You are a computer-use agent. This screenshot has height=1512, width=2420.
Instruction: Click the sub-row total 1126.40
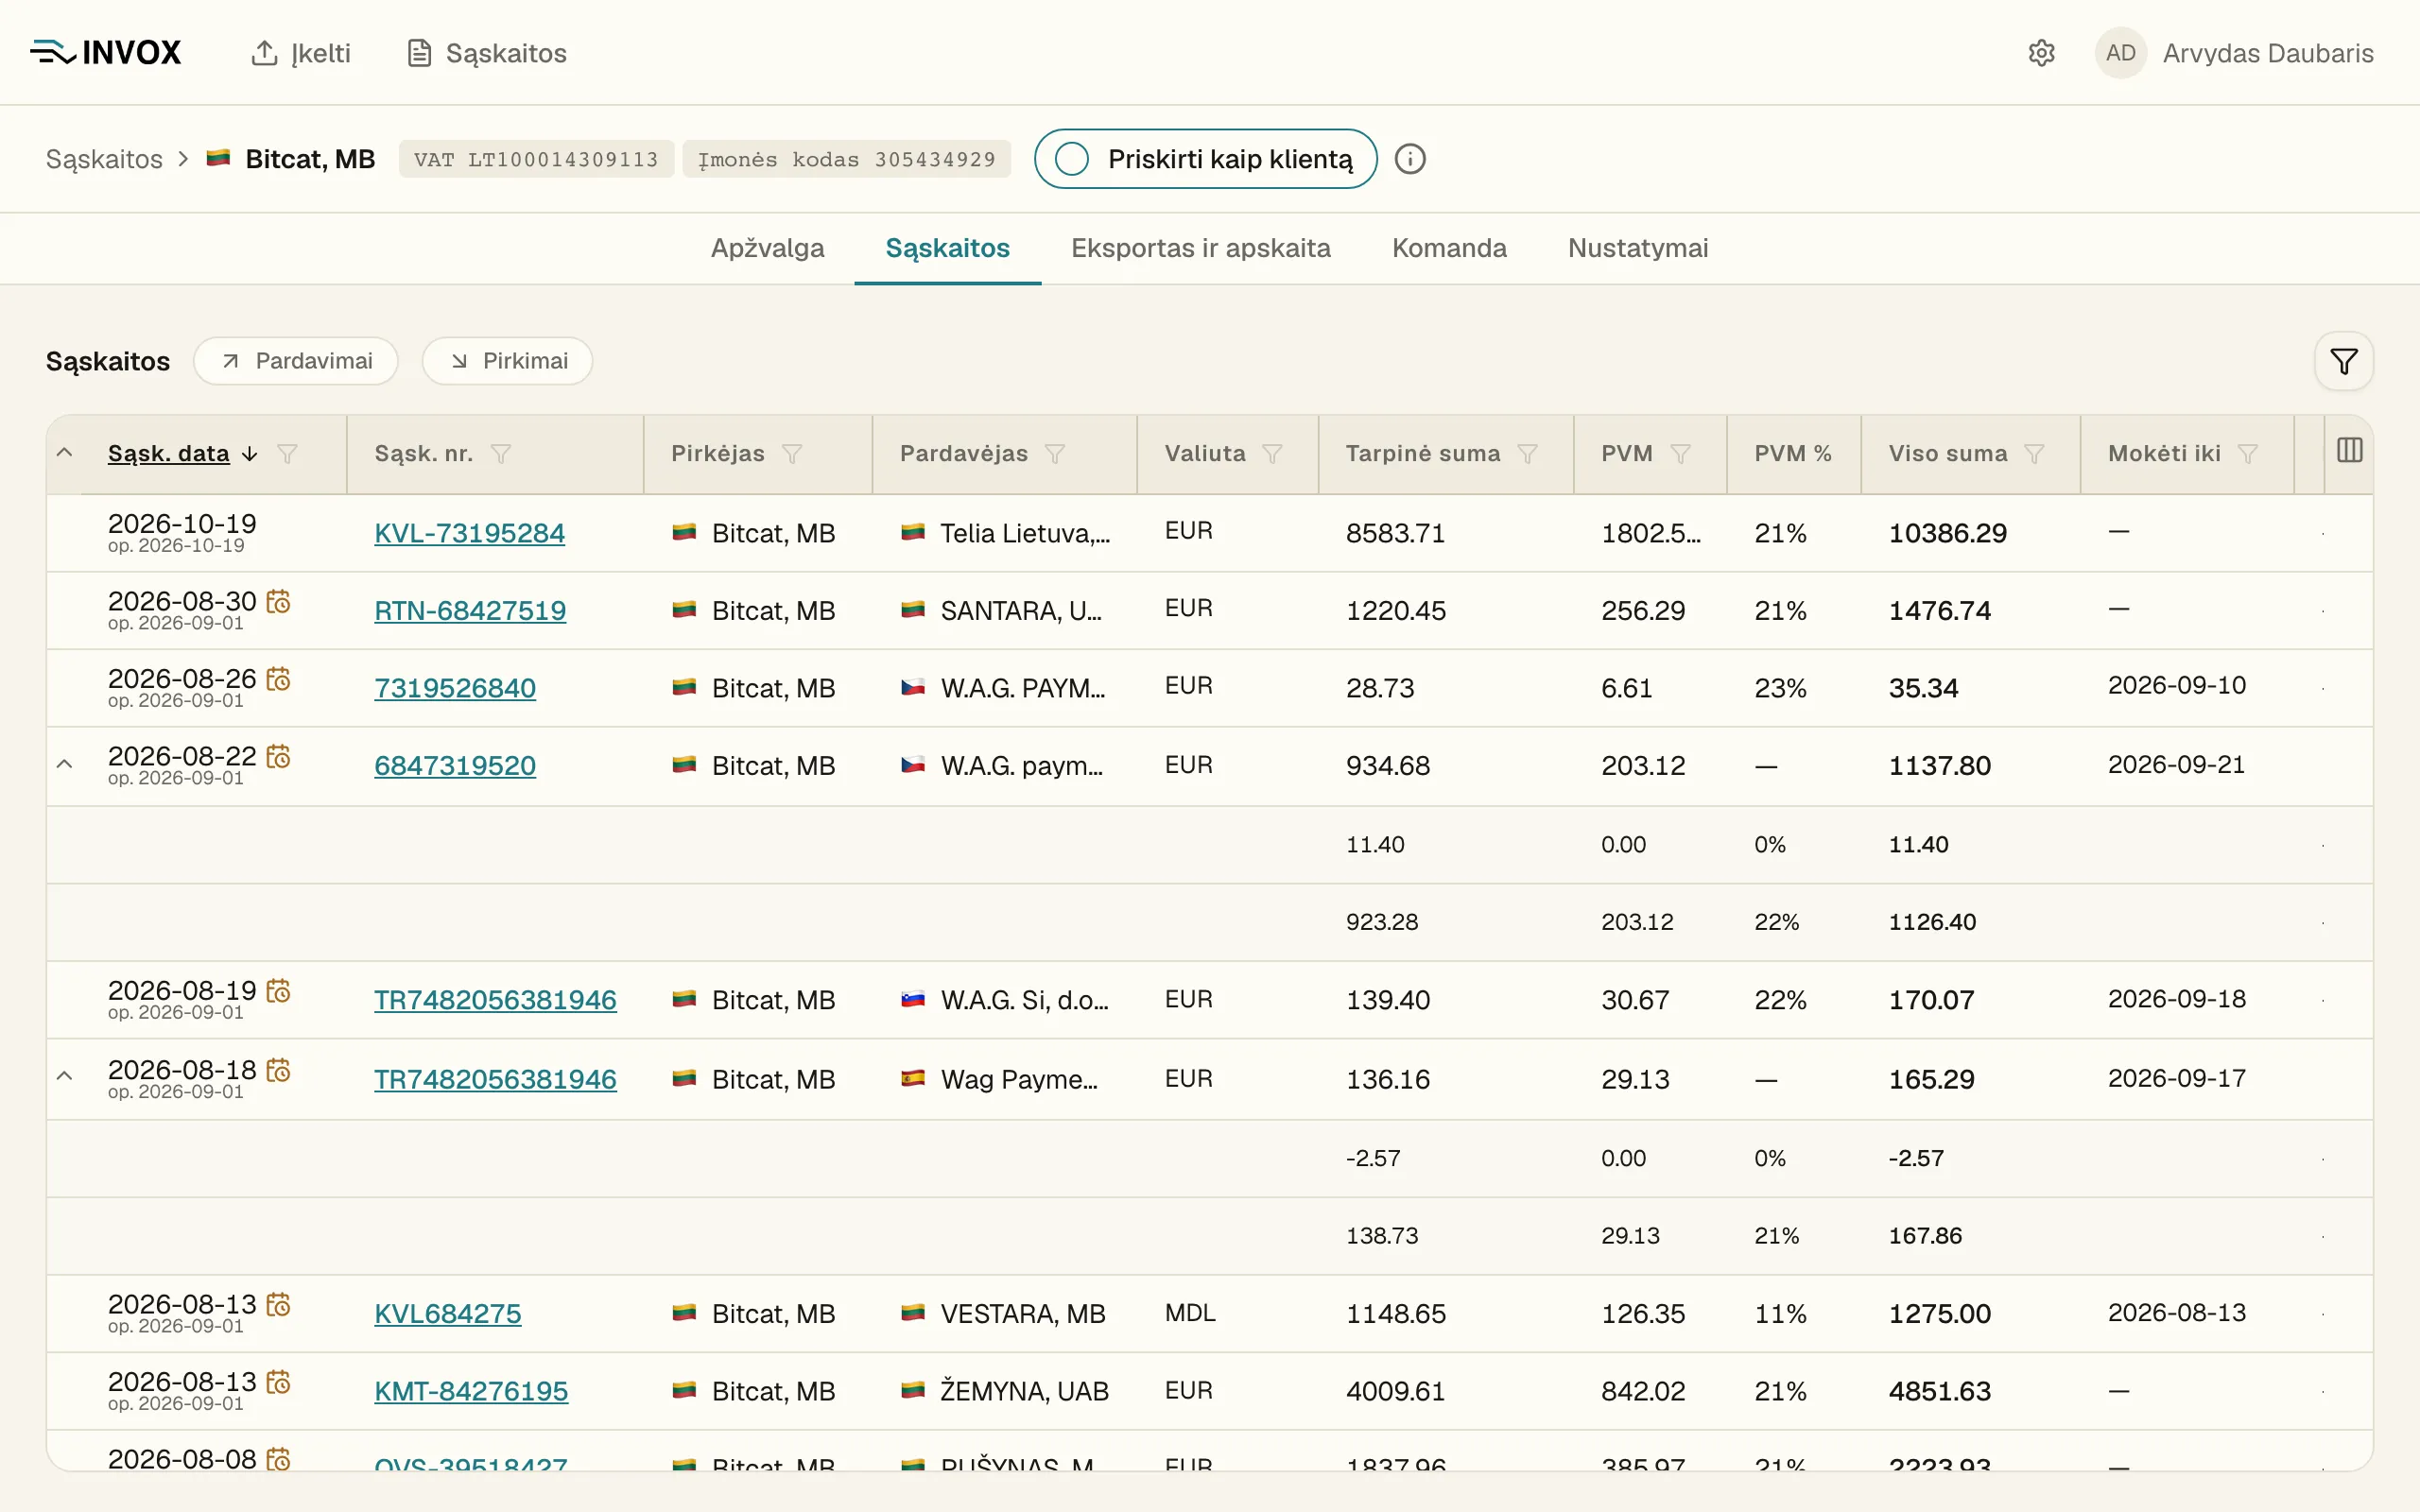(x=1932, y=922)
